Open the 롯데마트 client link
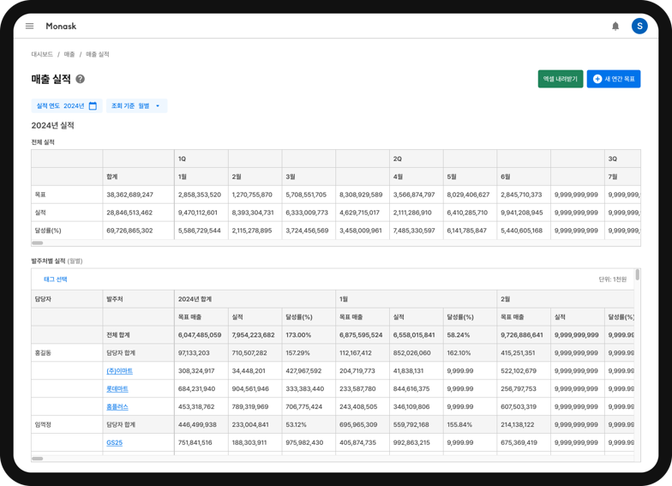This screenshot has width=672, height=486. [x=117, y=389]
